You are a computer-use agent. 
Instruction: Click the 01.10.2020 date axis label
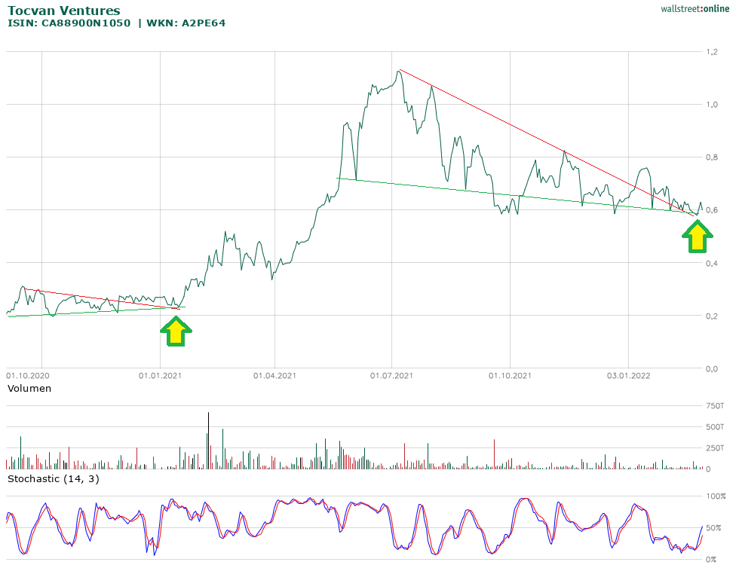click(x=28, y=376)
